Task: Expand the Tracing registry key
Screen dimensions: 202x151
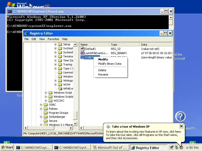Action: coord(55,64)
